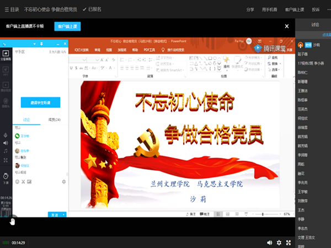Viewport: 331px width, 248px height.
Task: Select the 讨论 tab in chat panel
Action: click(26, 120)
